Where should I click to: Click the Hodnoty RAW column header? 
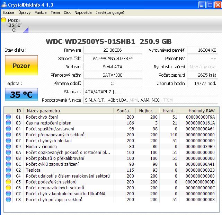click(198, 111)
